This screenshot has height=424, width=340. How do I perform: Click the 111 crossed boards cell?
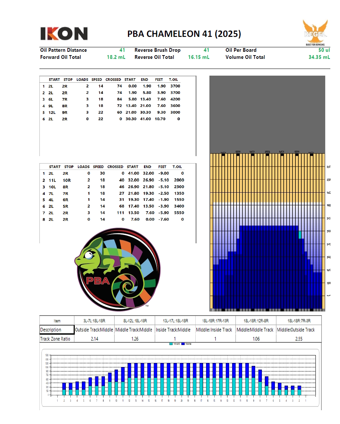click(x=121, y=213)
